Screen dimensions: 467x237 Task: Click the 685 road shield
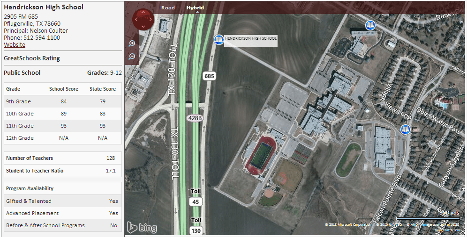coord(209,76)
